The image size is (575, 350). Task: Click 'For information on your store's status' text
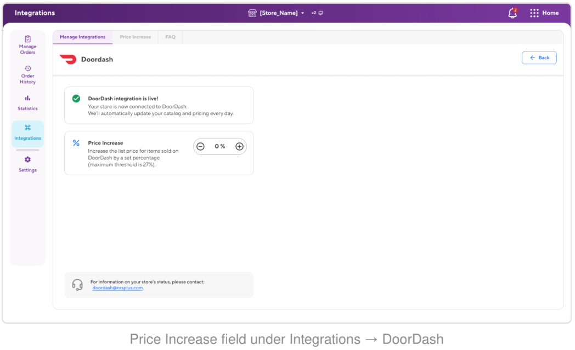[x=147, y=282]
